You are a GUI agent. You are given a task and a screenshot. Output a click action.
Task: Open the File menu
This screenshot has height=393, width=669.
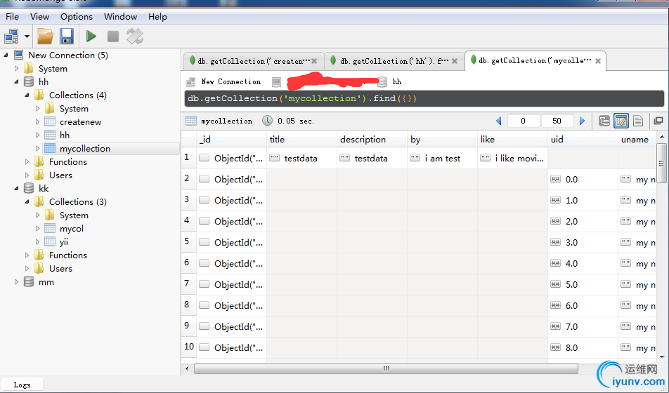(12, 17)
